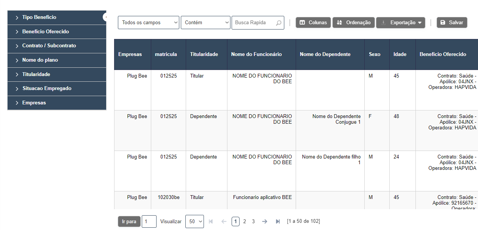Change the Visualizar page size dropdown
Viewport: 478px width, 230px height.
pyautogui.click(x=194, y=221)
